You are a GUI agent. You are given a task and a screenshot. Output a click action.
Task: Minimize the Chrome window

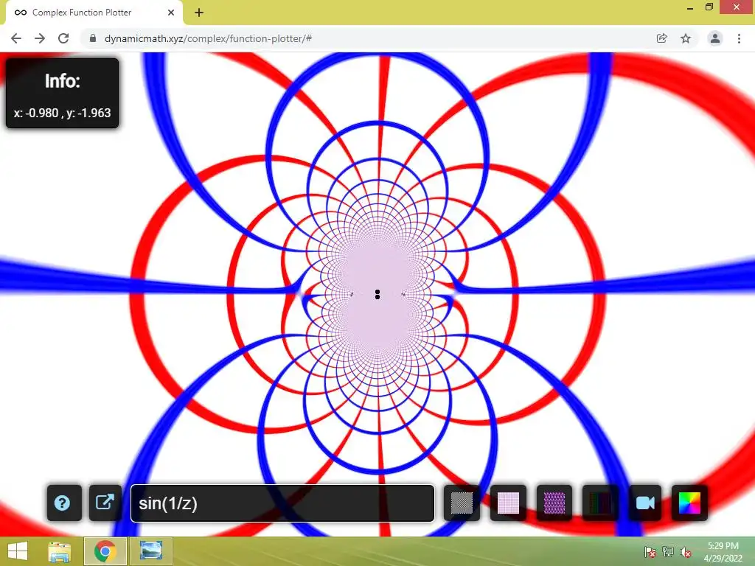point(690,7)
